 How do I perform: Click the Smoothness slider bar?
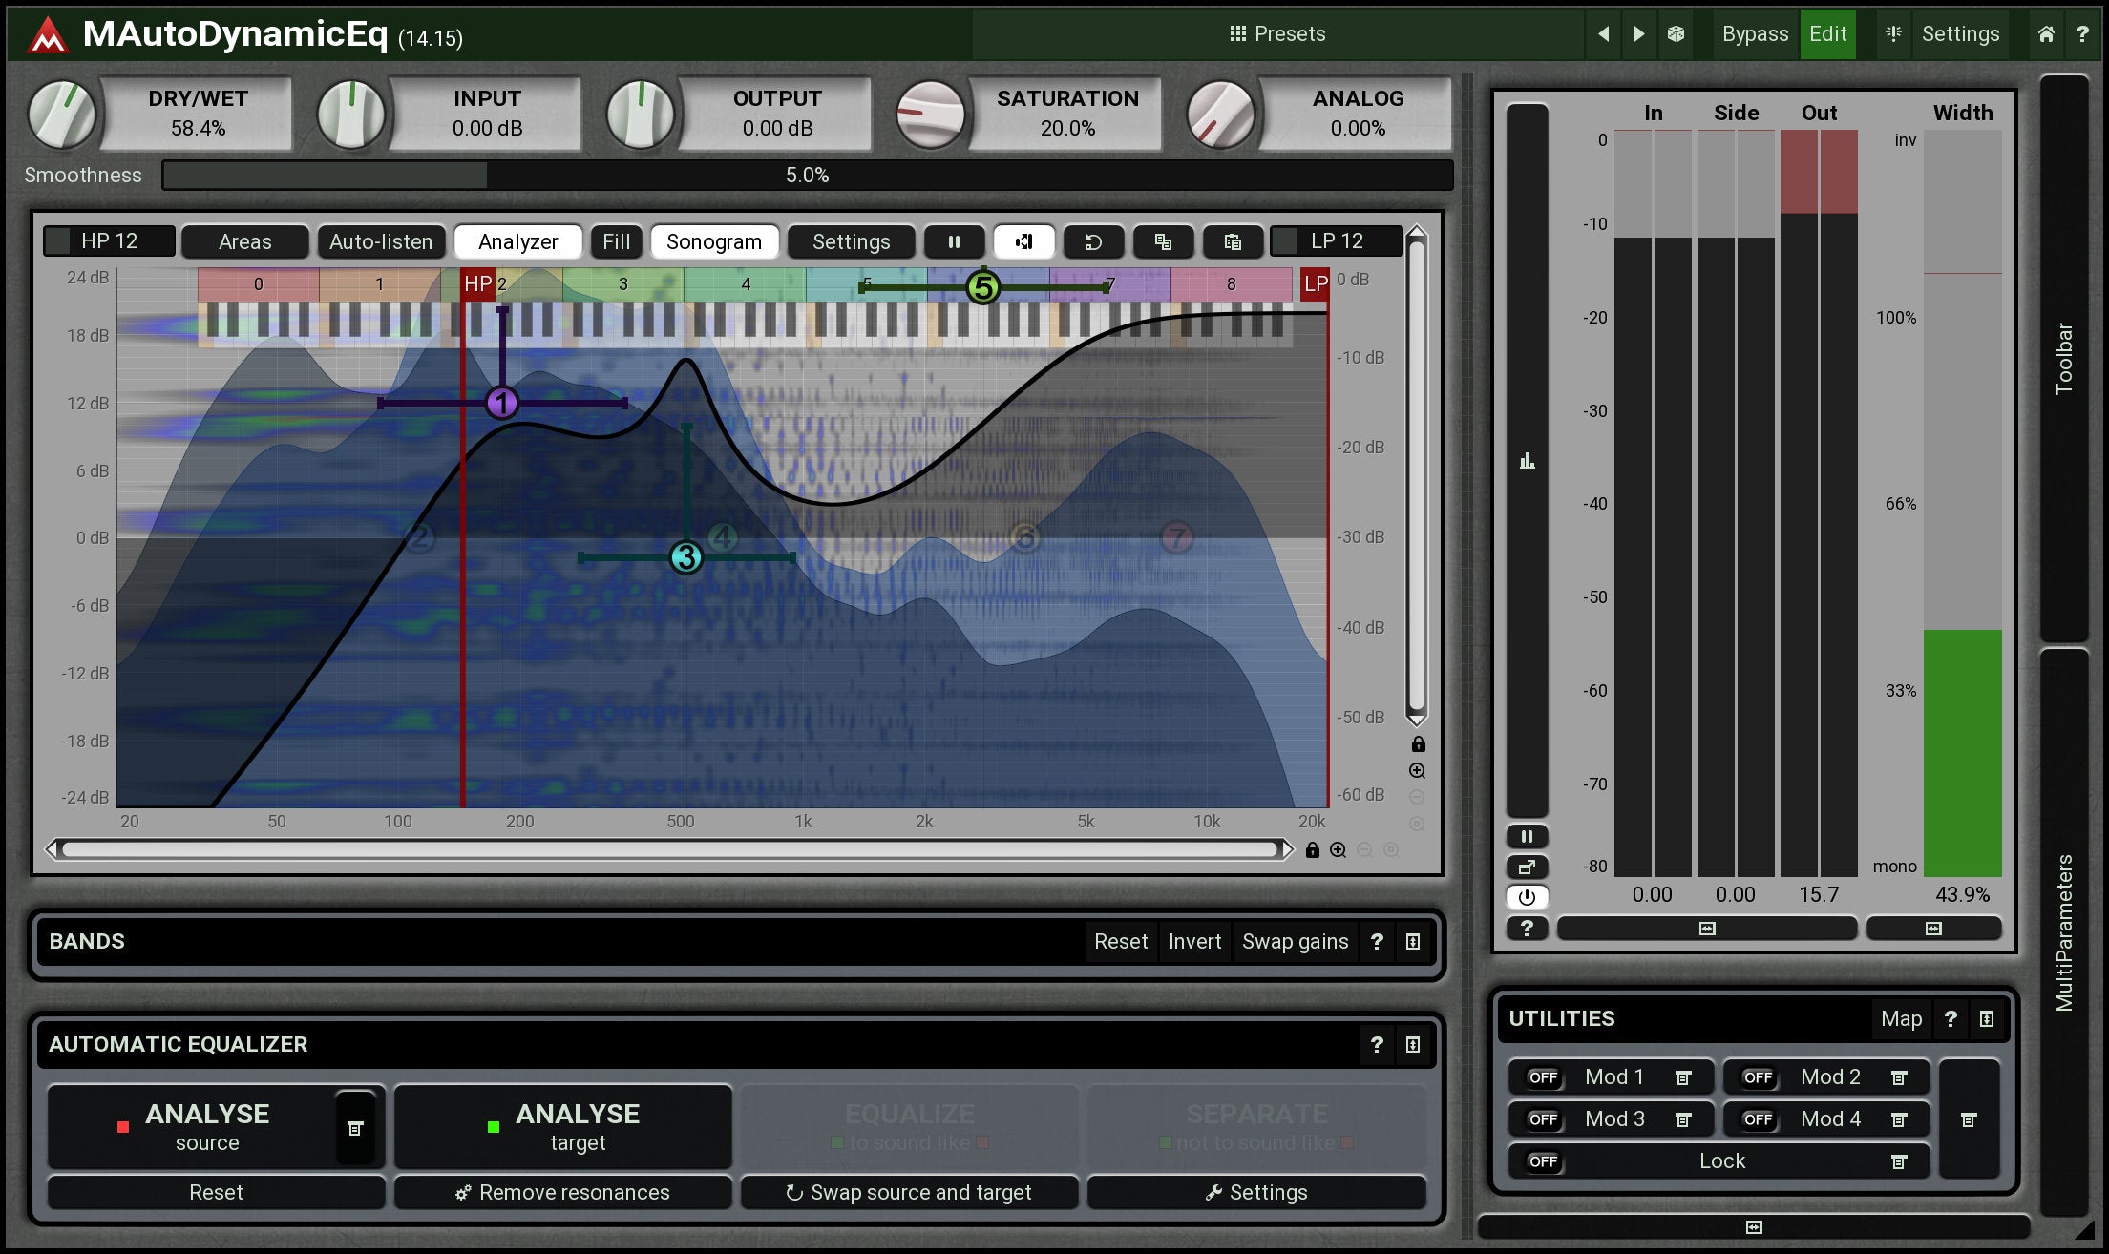807,176
